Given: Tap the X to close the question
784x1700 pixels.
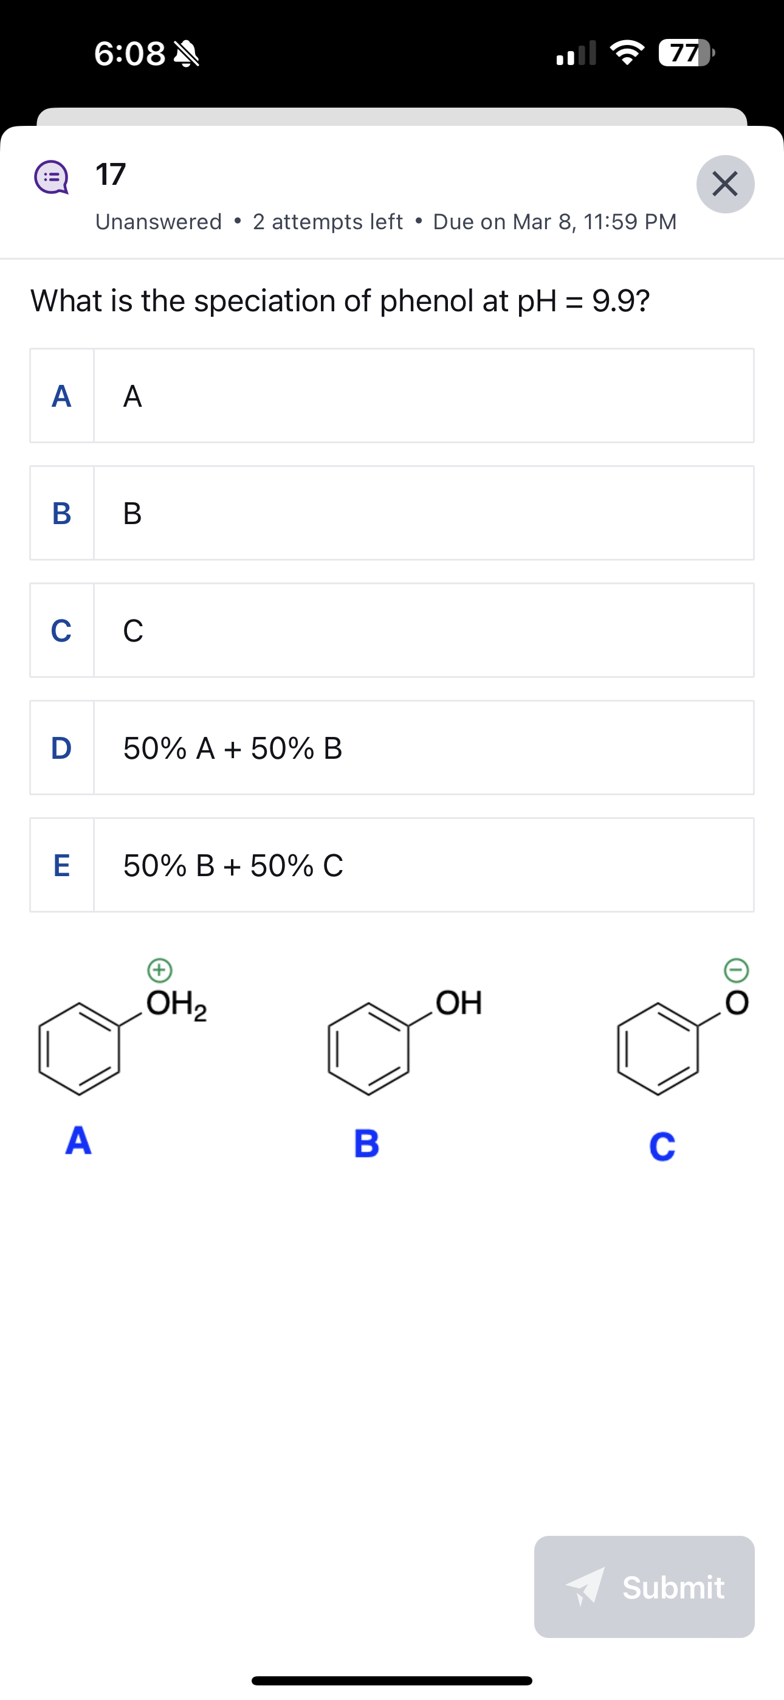Looking at the screenshot, I should (726, 185).
